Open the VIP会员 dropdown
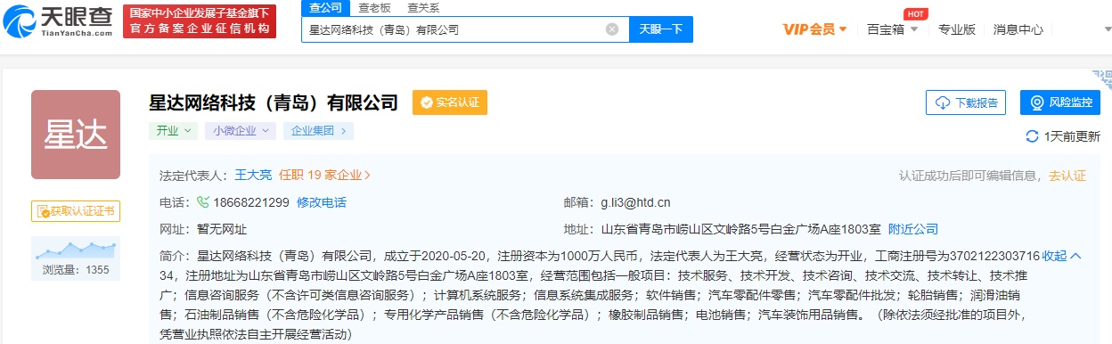1112x344 pixels. 814,29
